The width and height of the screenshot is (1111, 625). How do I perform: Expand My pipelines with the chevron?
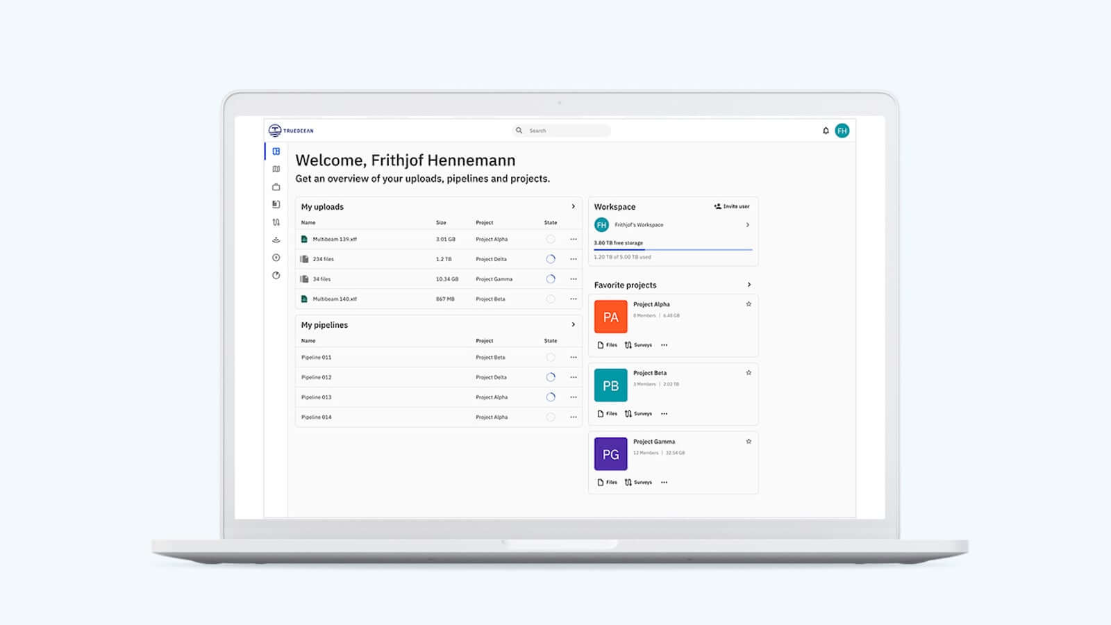[574, 324]
